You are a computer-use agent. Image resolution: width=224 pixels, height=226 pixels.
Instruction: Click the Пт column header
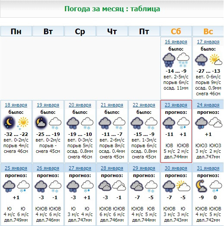pyautogui.click(x=144, y=31)
